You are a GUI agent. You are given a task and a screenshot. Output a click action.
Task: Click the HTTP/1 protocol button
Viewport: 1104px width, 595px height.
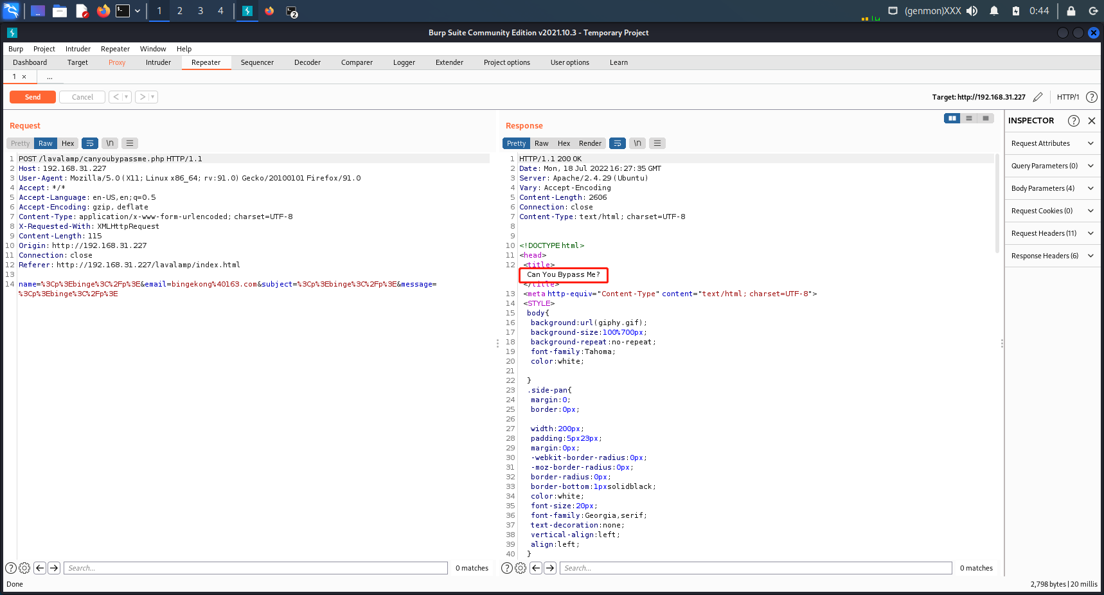[x=1068, y=97]
